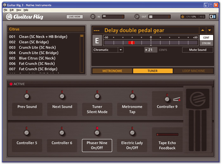Click the Controller 9 footswitch knob

[x=167, y=99]
